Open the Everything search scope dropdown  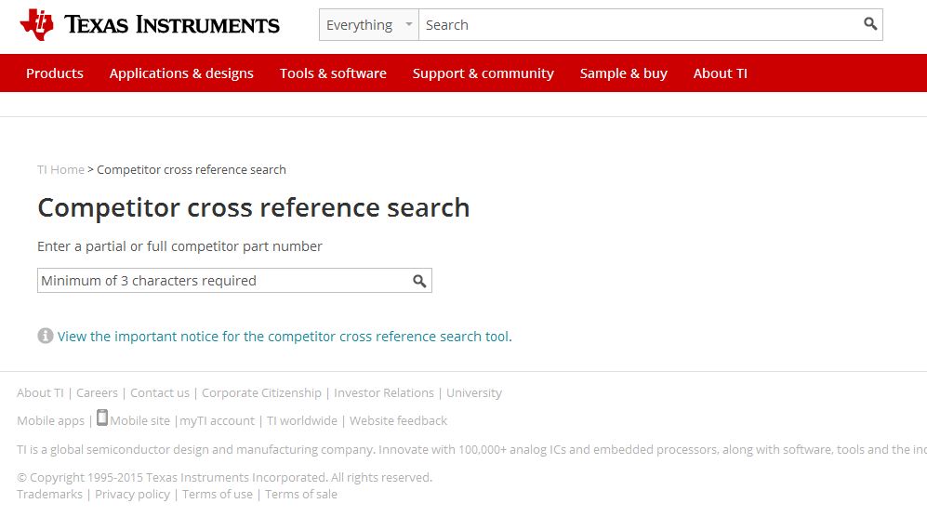pyautogui.click(x=369, y=25)
